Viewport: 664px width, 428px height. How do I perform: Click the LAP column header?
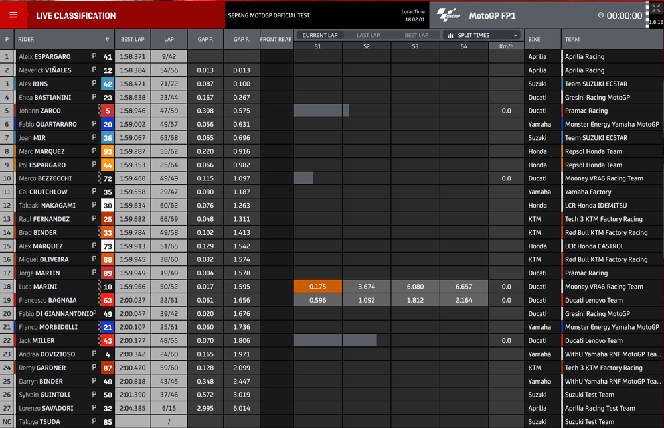click(169, 39)
